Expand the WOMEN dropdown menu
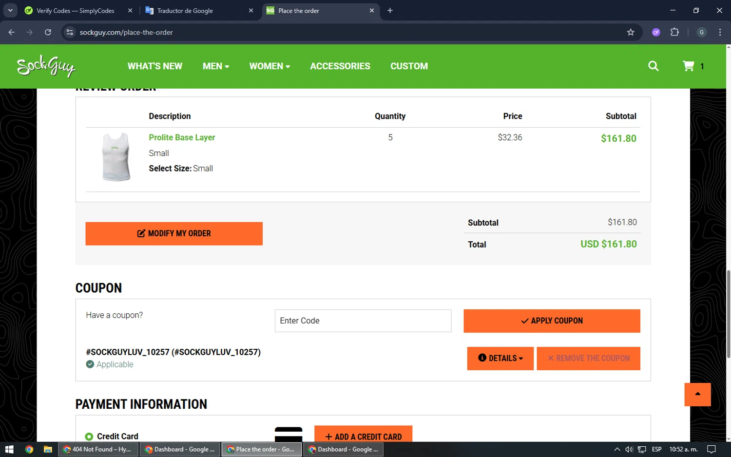This screenshot has height=457, width=731. [x=269, y=66]
